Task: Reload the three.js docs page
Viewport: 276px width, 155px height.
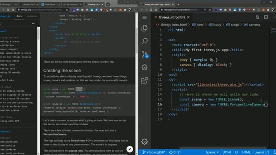Action: click(x=8, y=10)
